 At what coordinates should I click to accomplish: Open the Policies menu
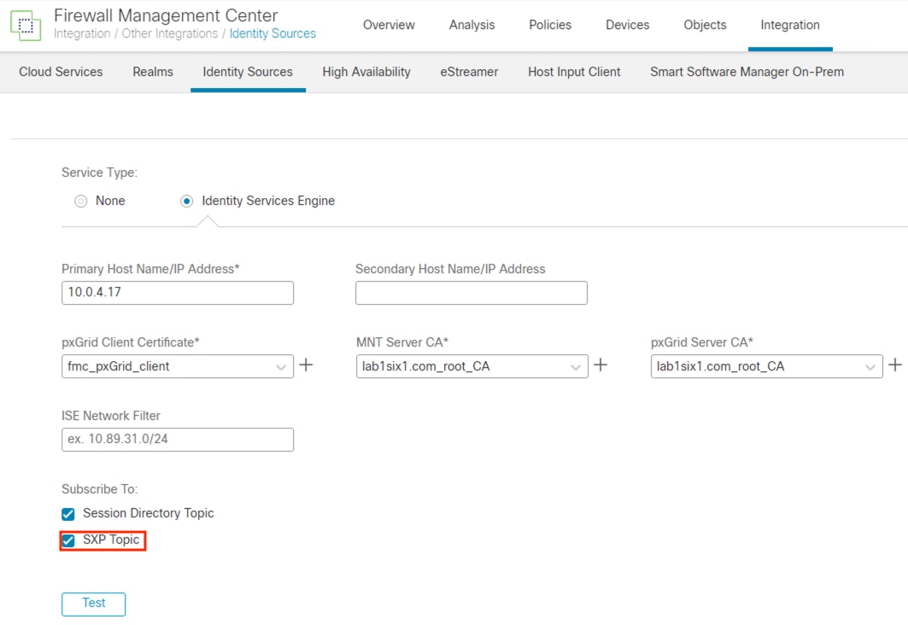point(550,25)
